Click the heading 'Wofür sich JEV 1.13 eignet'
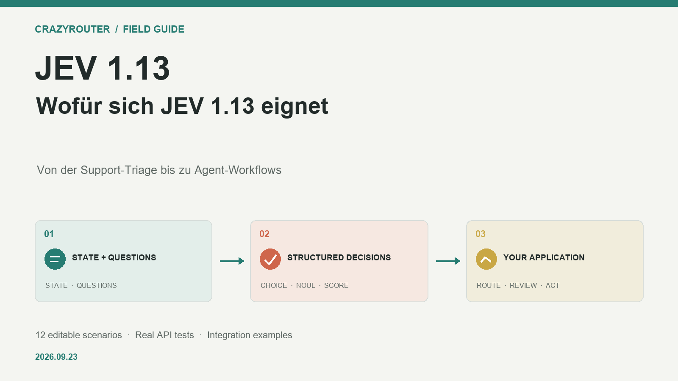678x381 pixels. coord(182,106)
